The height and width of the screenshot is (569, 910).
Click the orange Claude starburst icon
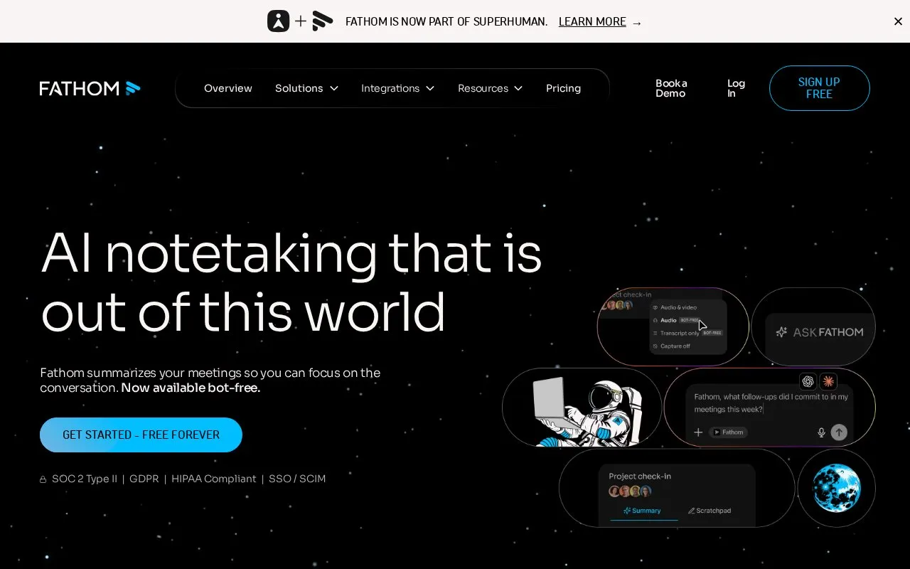pos(828,381)
